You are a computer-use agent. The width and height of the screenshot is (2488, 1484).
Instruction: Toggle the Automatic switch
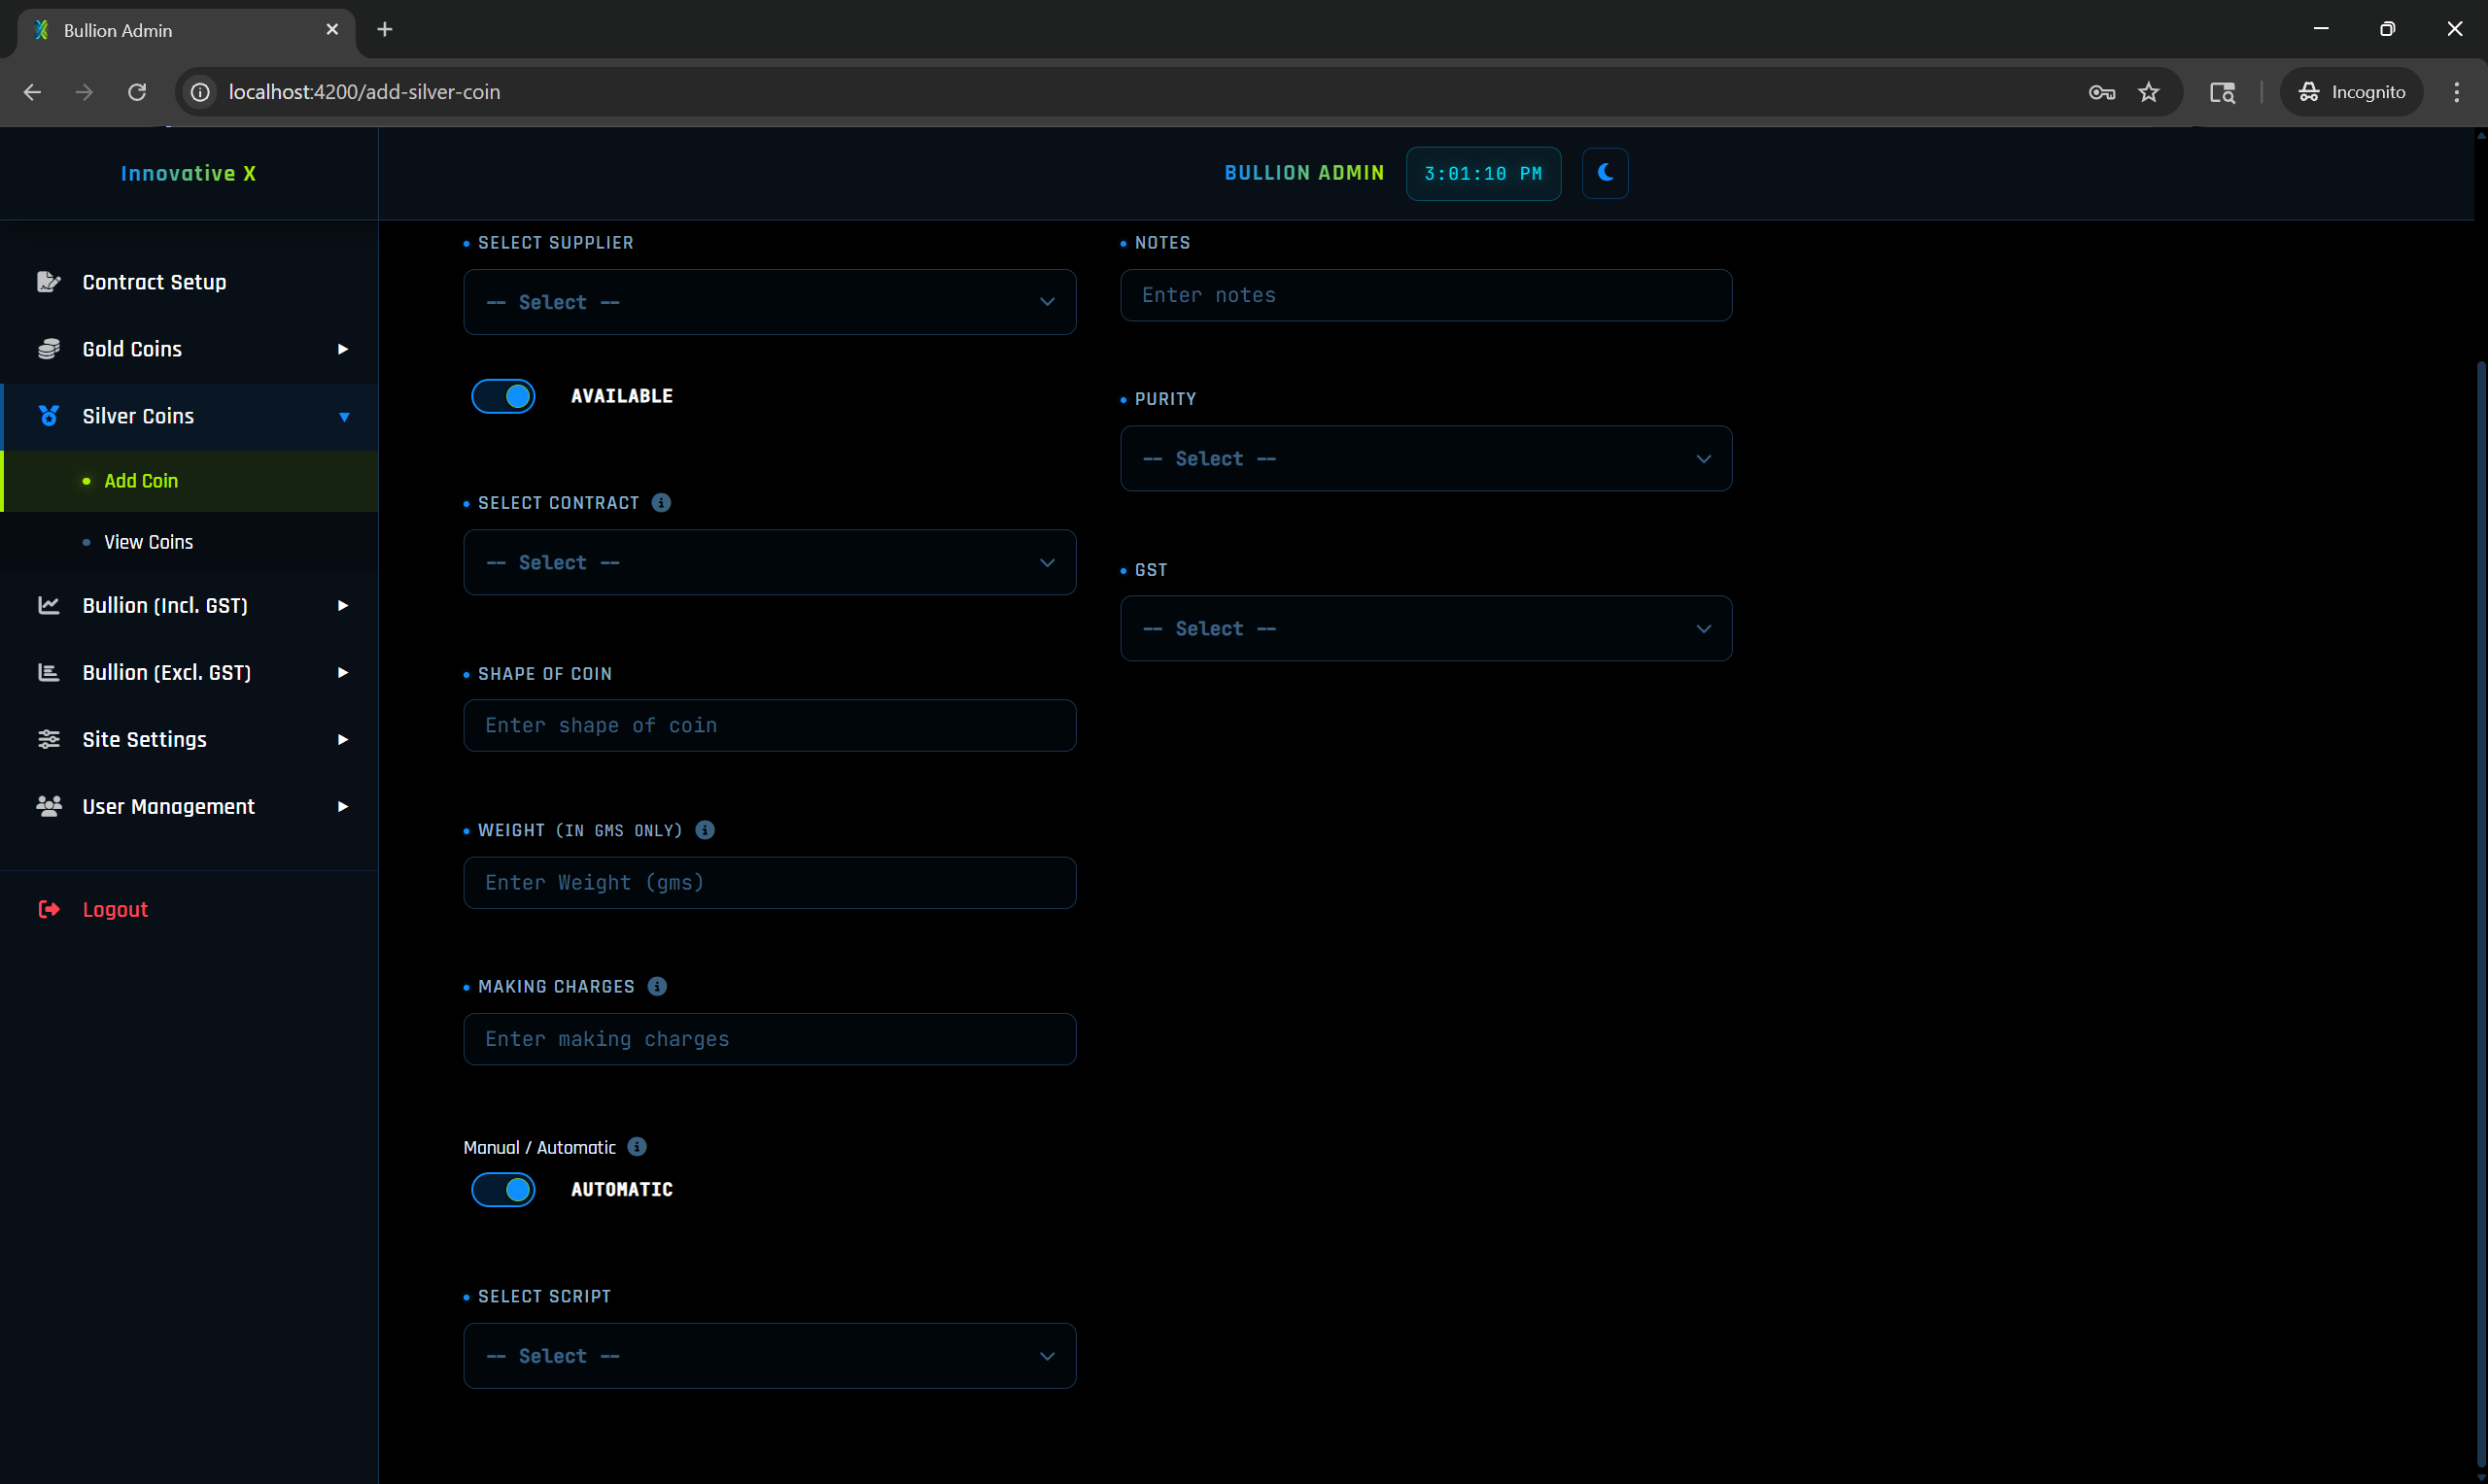(x=503, y=1189)
